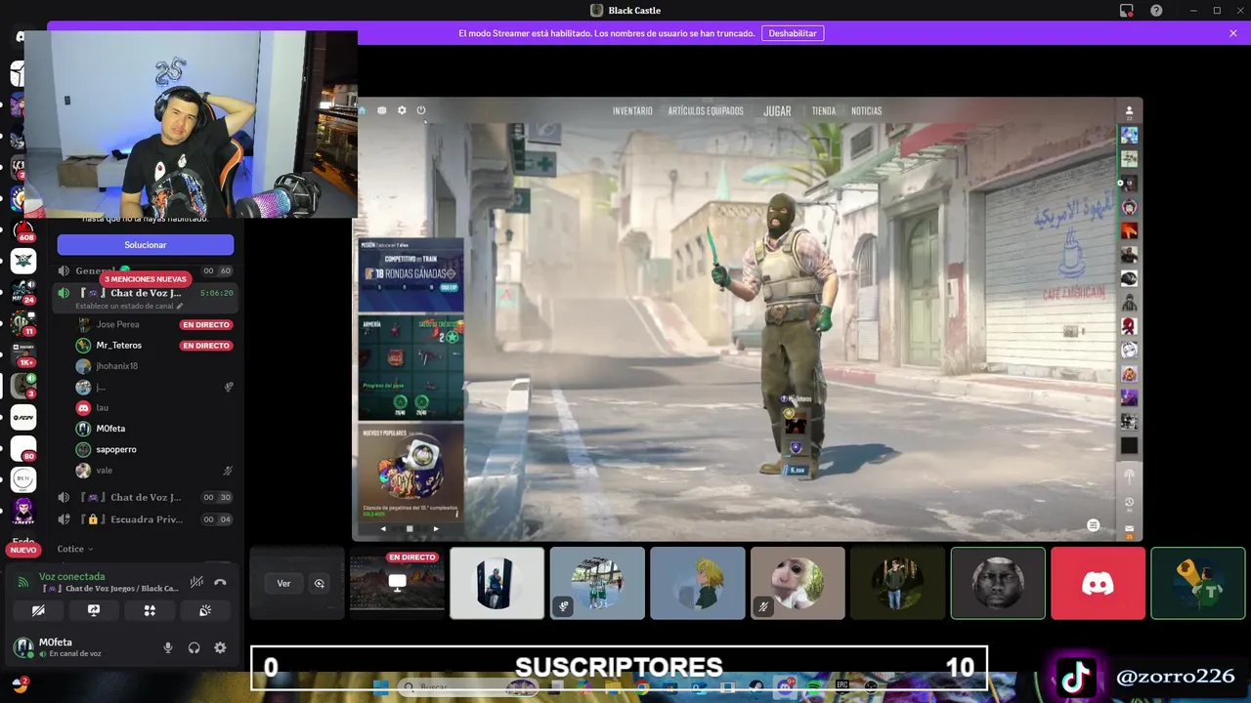
Task: Click Deshabilitar in the streamer mode banner
Action: click(793, 33)
